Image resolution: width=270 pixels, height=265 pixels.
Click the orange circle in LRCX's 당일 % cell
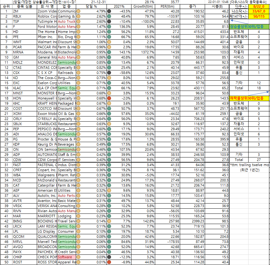click(78, 226)
